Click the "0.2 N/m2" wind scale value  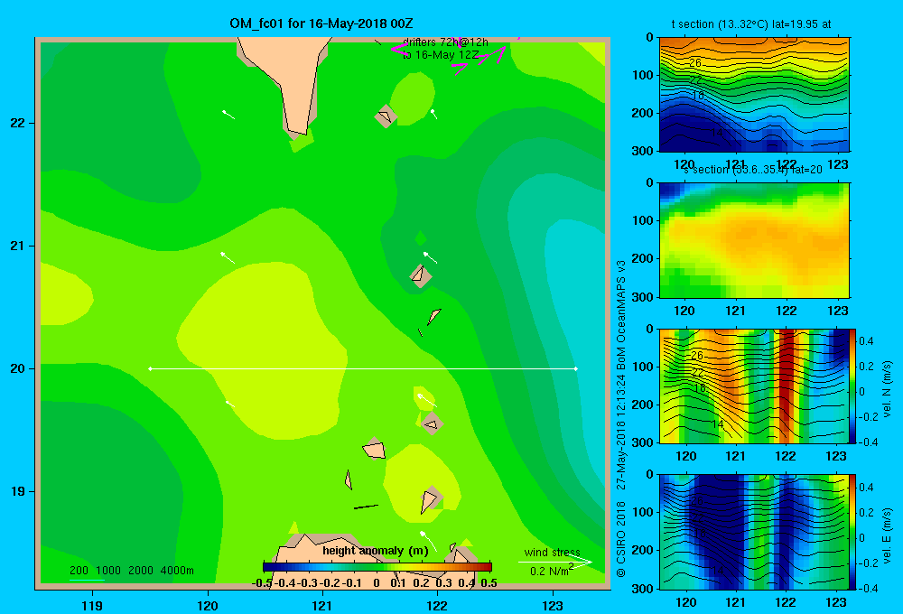[552, 571]
